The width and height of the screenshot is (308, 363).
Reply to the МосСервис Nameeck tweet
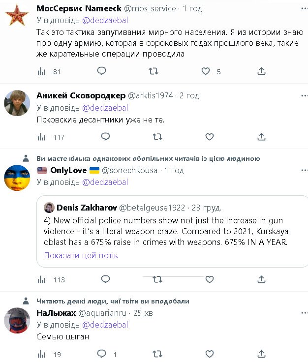(x=101, y=71)
